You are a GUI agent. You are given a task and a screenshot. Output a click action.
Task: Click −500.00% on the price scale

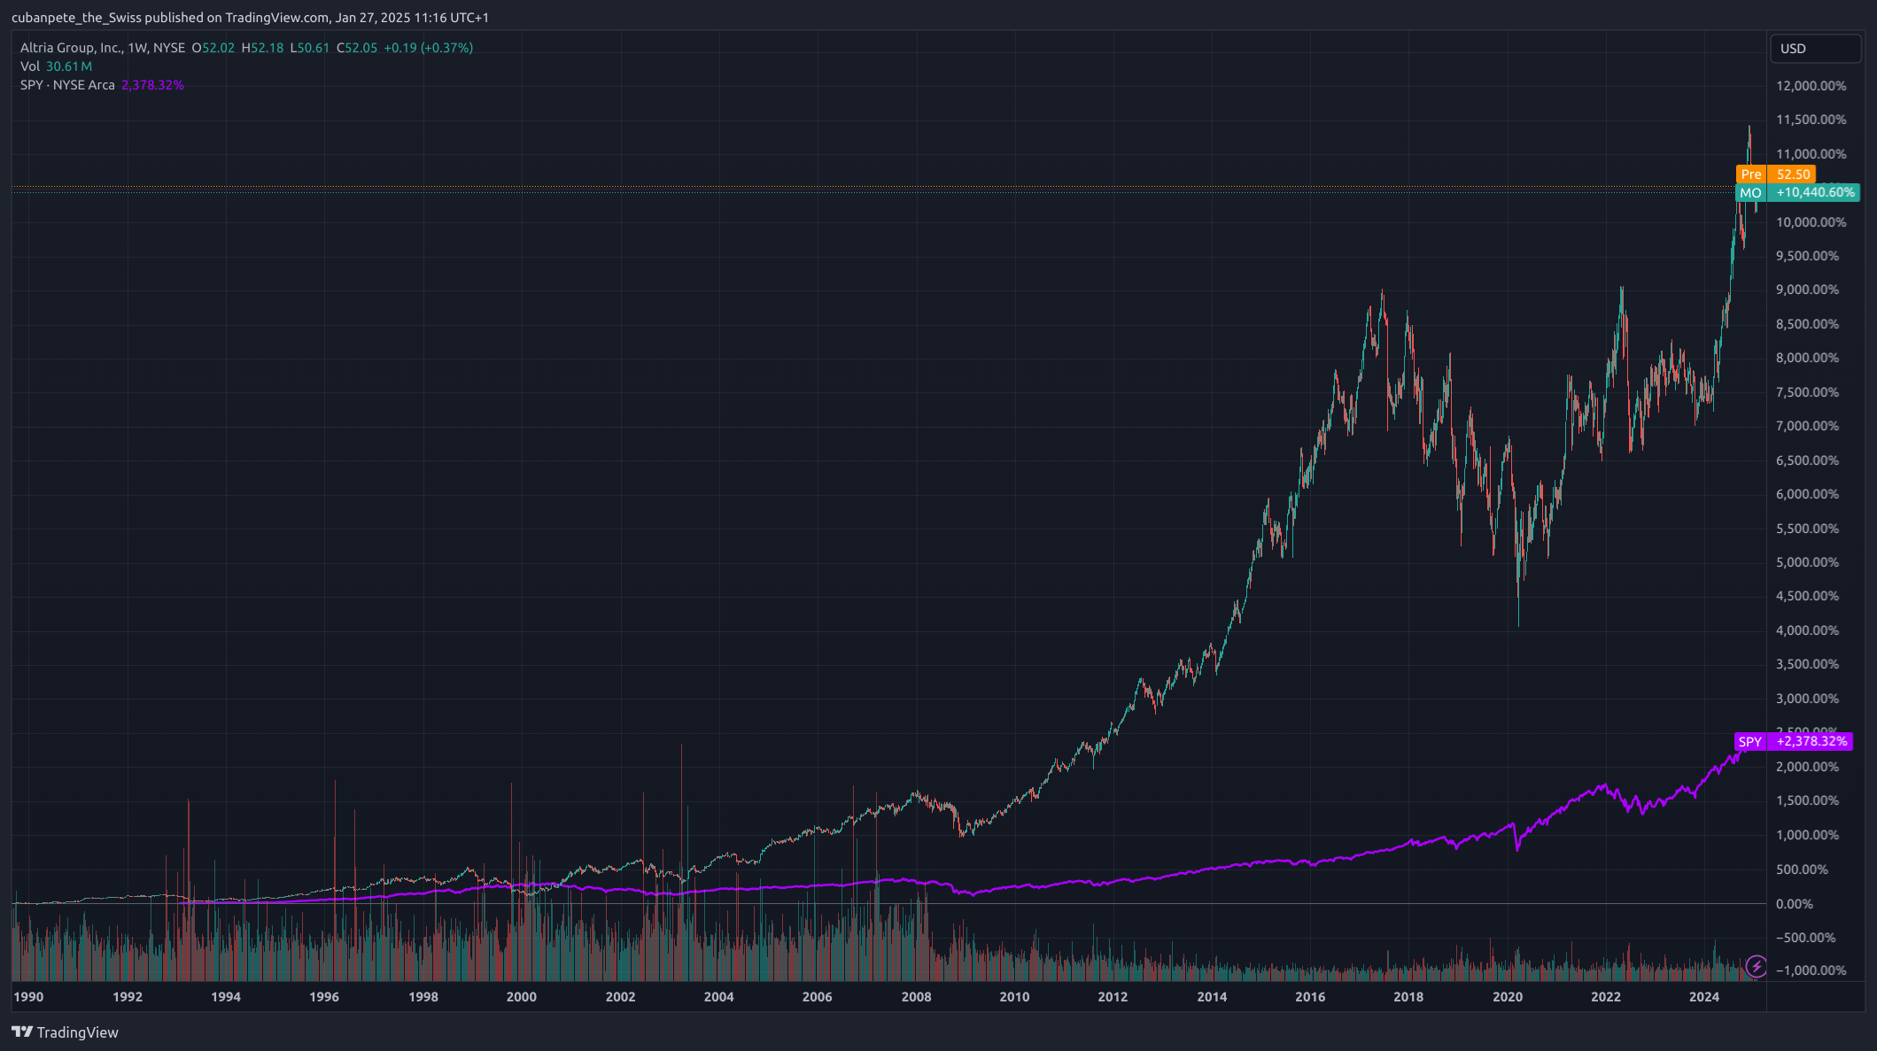pos(1806,938)
